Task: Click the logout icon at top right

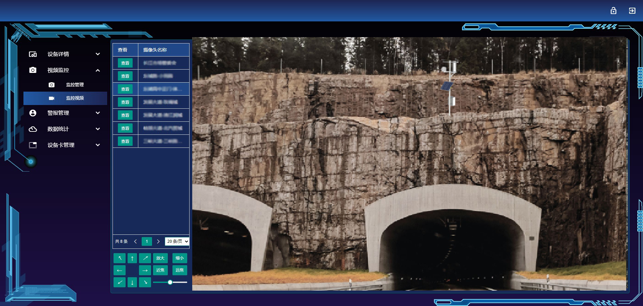Action: coord(632,11)
